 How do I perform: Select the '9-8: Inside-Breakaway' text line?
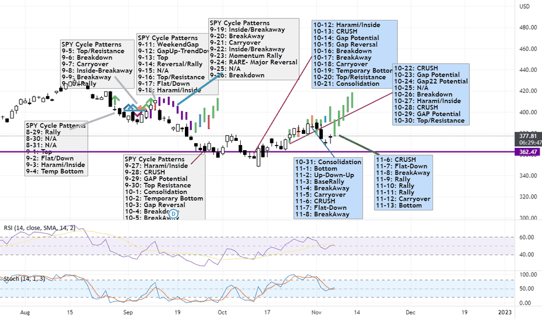(x=97, y=71)
